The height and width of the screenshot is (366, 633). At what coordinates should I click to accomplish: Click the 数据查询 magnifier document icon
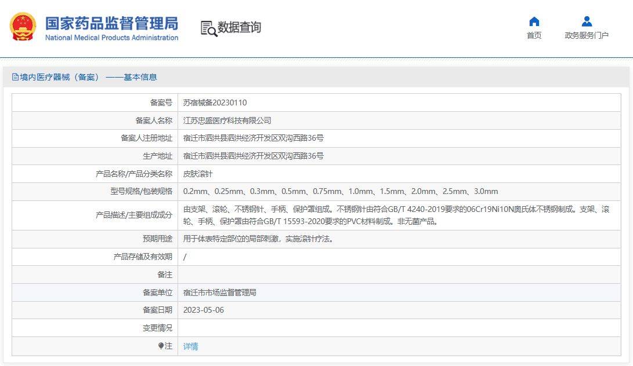pos(208,28)
